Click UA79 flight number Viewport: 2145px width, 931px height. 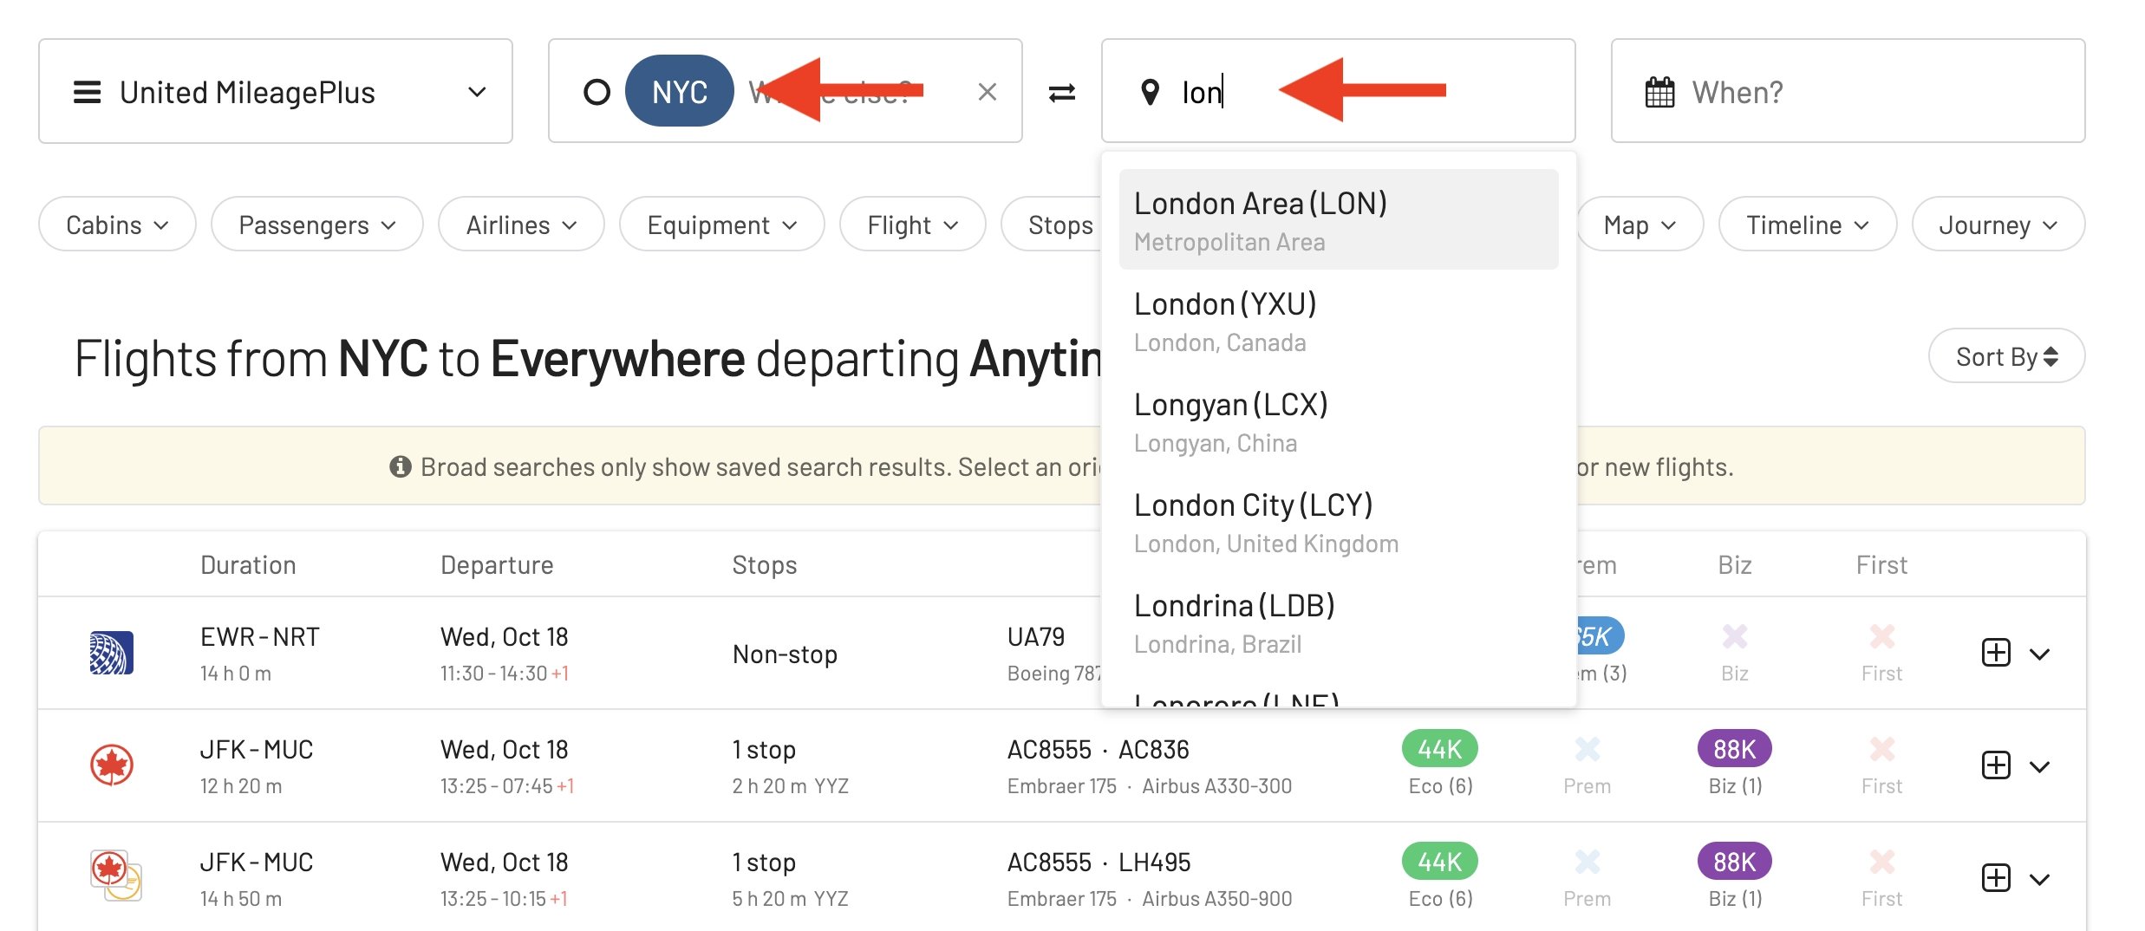point(1036,636)
